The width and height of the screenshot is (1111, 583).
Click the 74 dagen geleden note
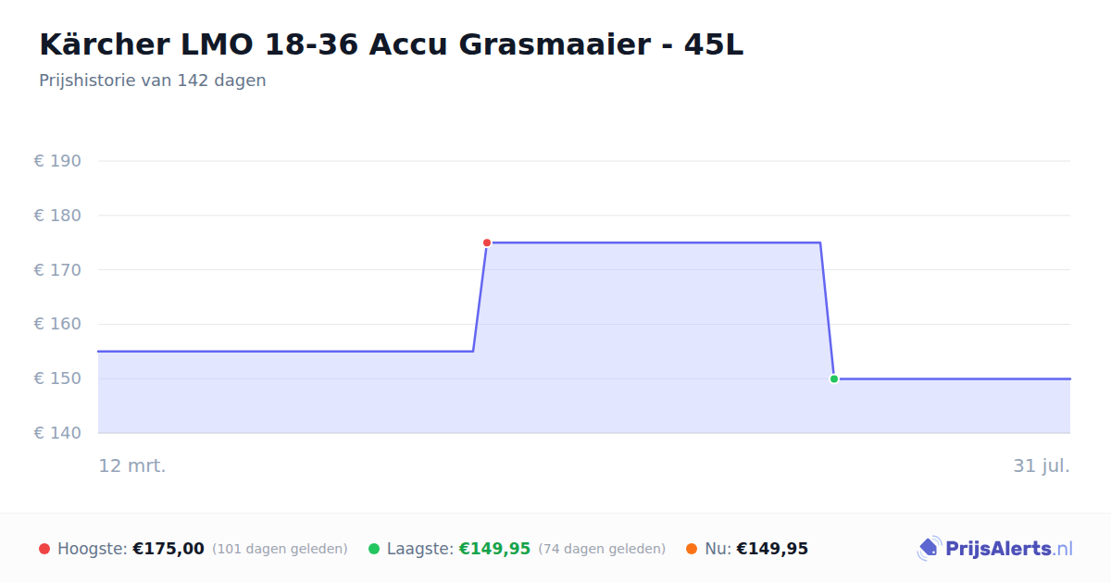(x=602, y=549)
